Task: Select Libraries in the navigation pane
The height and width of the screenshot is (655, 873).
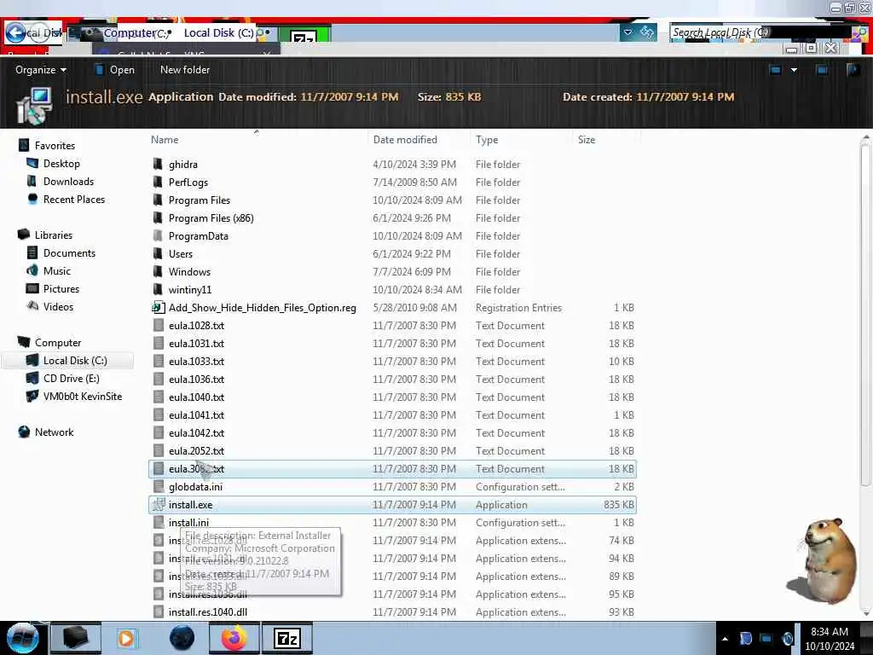Action: tap(54, 235)
